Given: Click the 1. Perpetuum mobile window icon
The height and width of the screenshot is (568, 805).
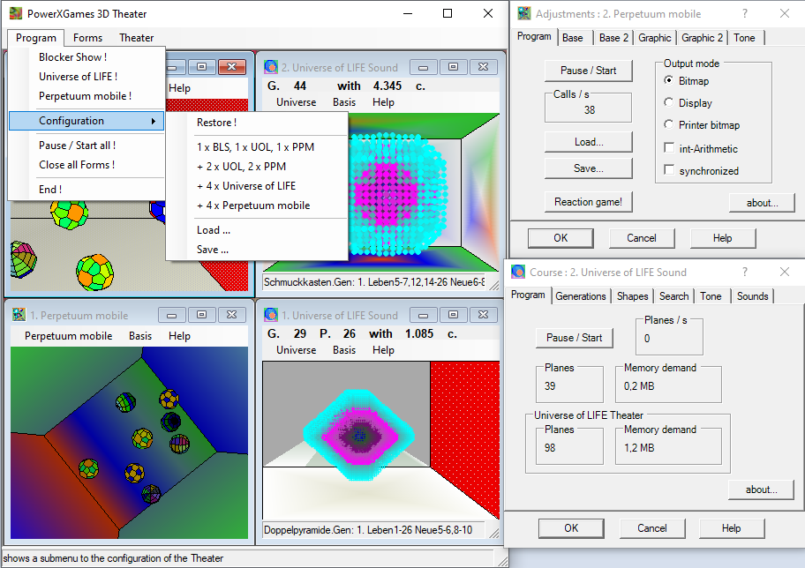Looking at the screenshot, I should tap(19, 315).
